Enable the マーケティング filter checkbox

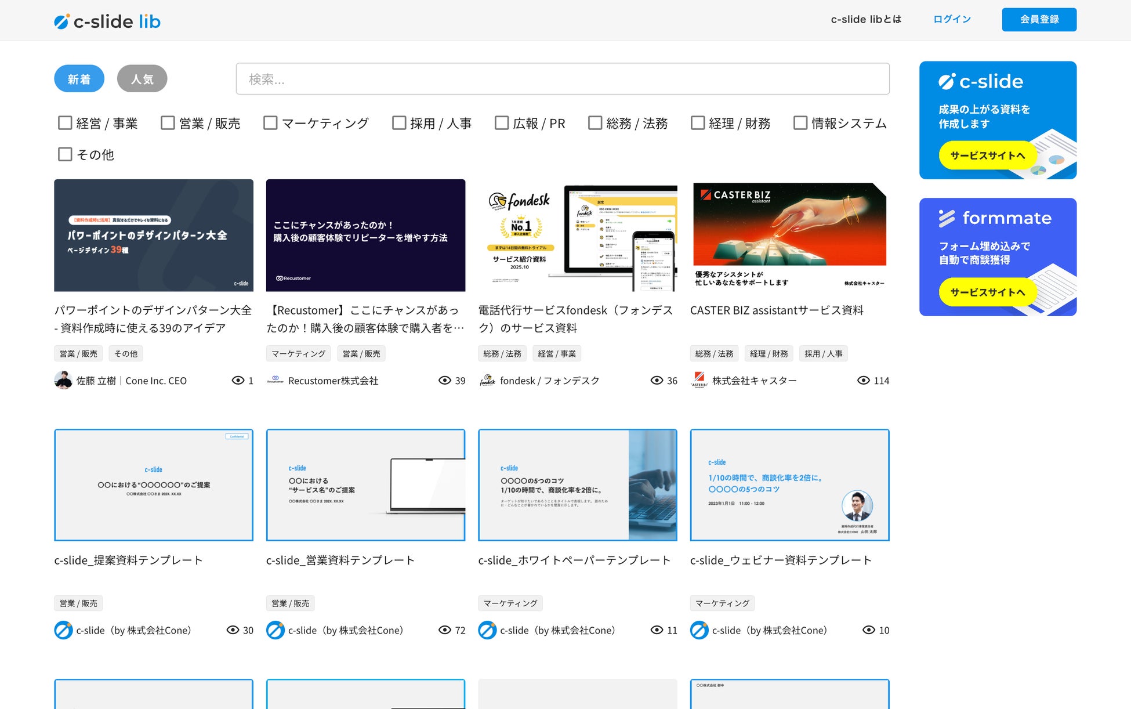[x=270, y=123]
